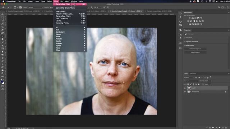Open the layer Fill dropdown
230x129 pixels.
[210, 84]
